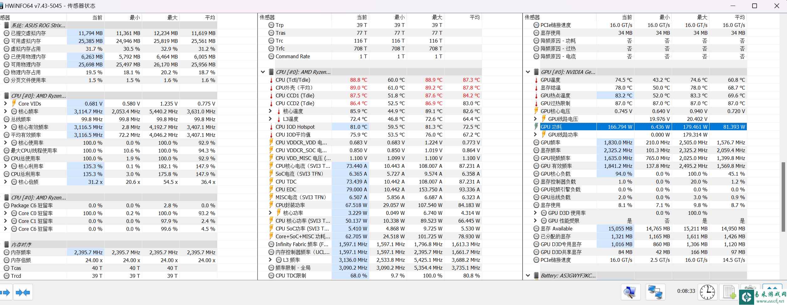Expand the Core C0 驻留率 row
This screenshot has width=787, height=305.
(x=5, y=213)
